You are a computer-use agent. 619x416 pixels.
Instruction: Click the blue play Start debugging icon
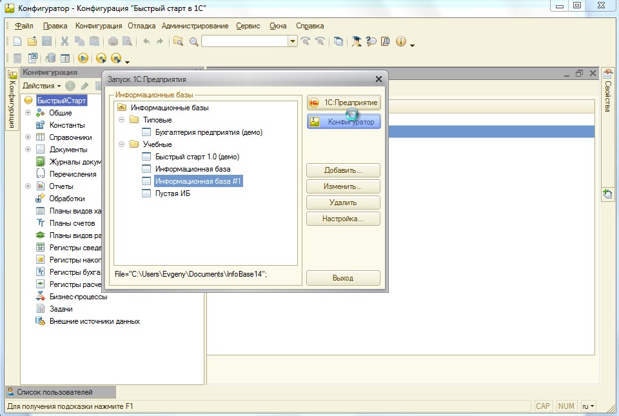pos(83,59)
